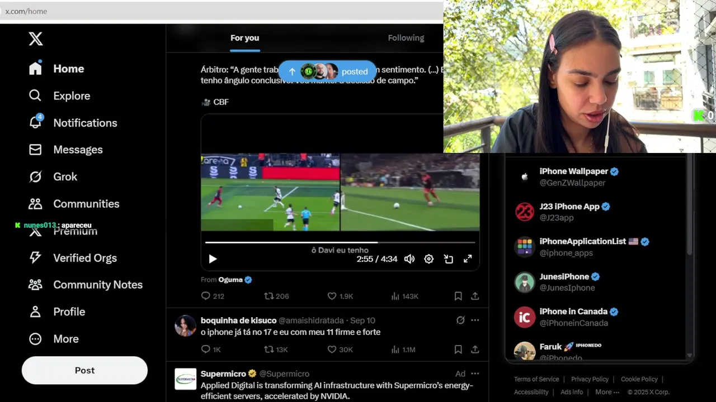Mute the video volume icon
This screenshot has width=716, height=402.
[x=409, y=259]
